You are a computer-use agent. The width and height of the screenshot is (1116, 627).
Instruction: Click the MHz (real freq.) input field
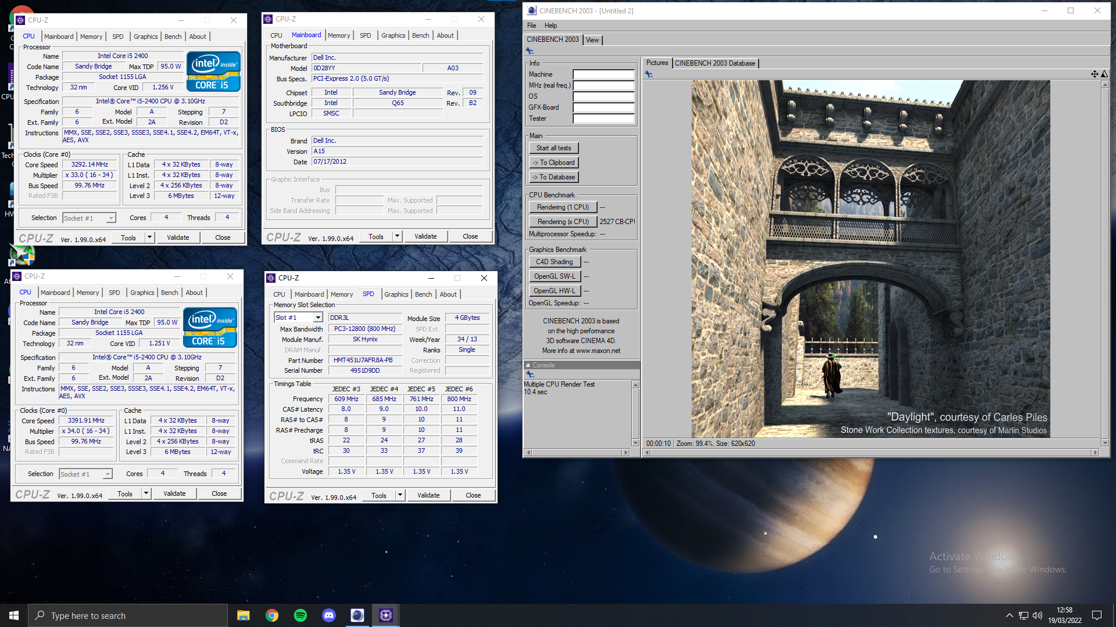603,85
